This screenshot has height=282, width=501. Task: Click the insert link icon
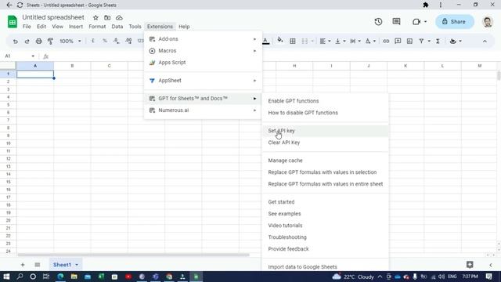(x=386, y=41)
